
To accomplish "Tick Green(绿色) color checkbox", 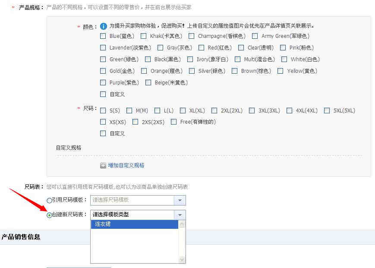I will pyautogui.click(x=103, y=59).
